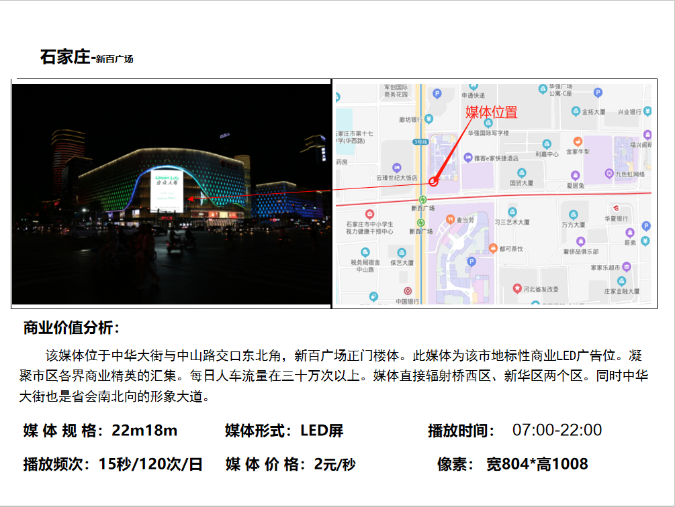Image resolution: width=675 pixels, height=507 pixels.
Task: Click the green metro icon above 新百广场 label
Action: (422, 200)
